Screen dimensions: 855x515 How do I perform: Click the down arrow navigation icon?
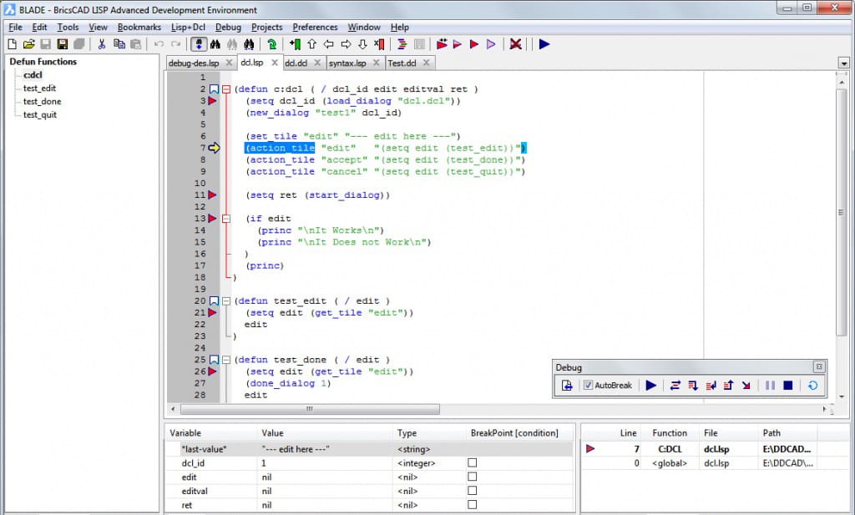pos(362,44)
